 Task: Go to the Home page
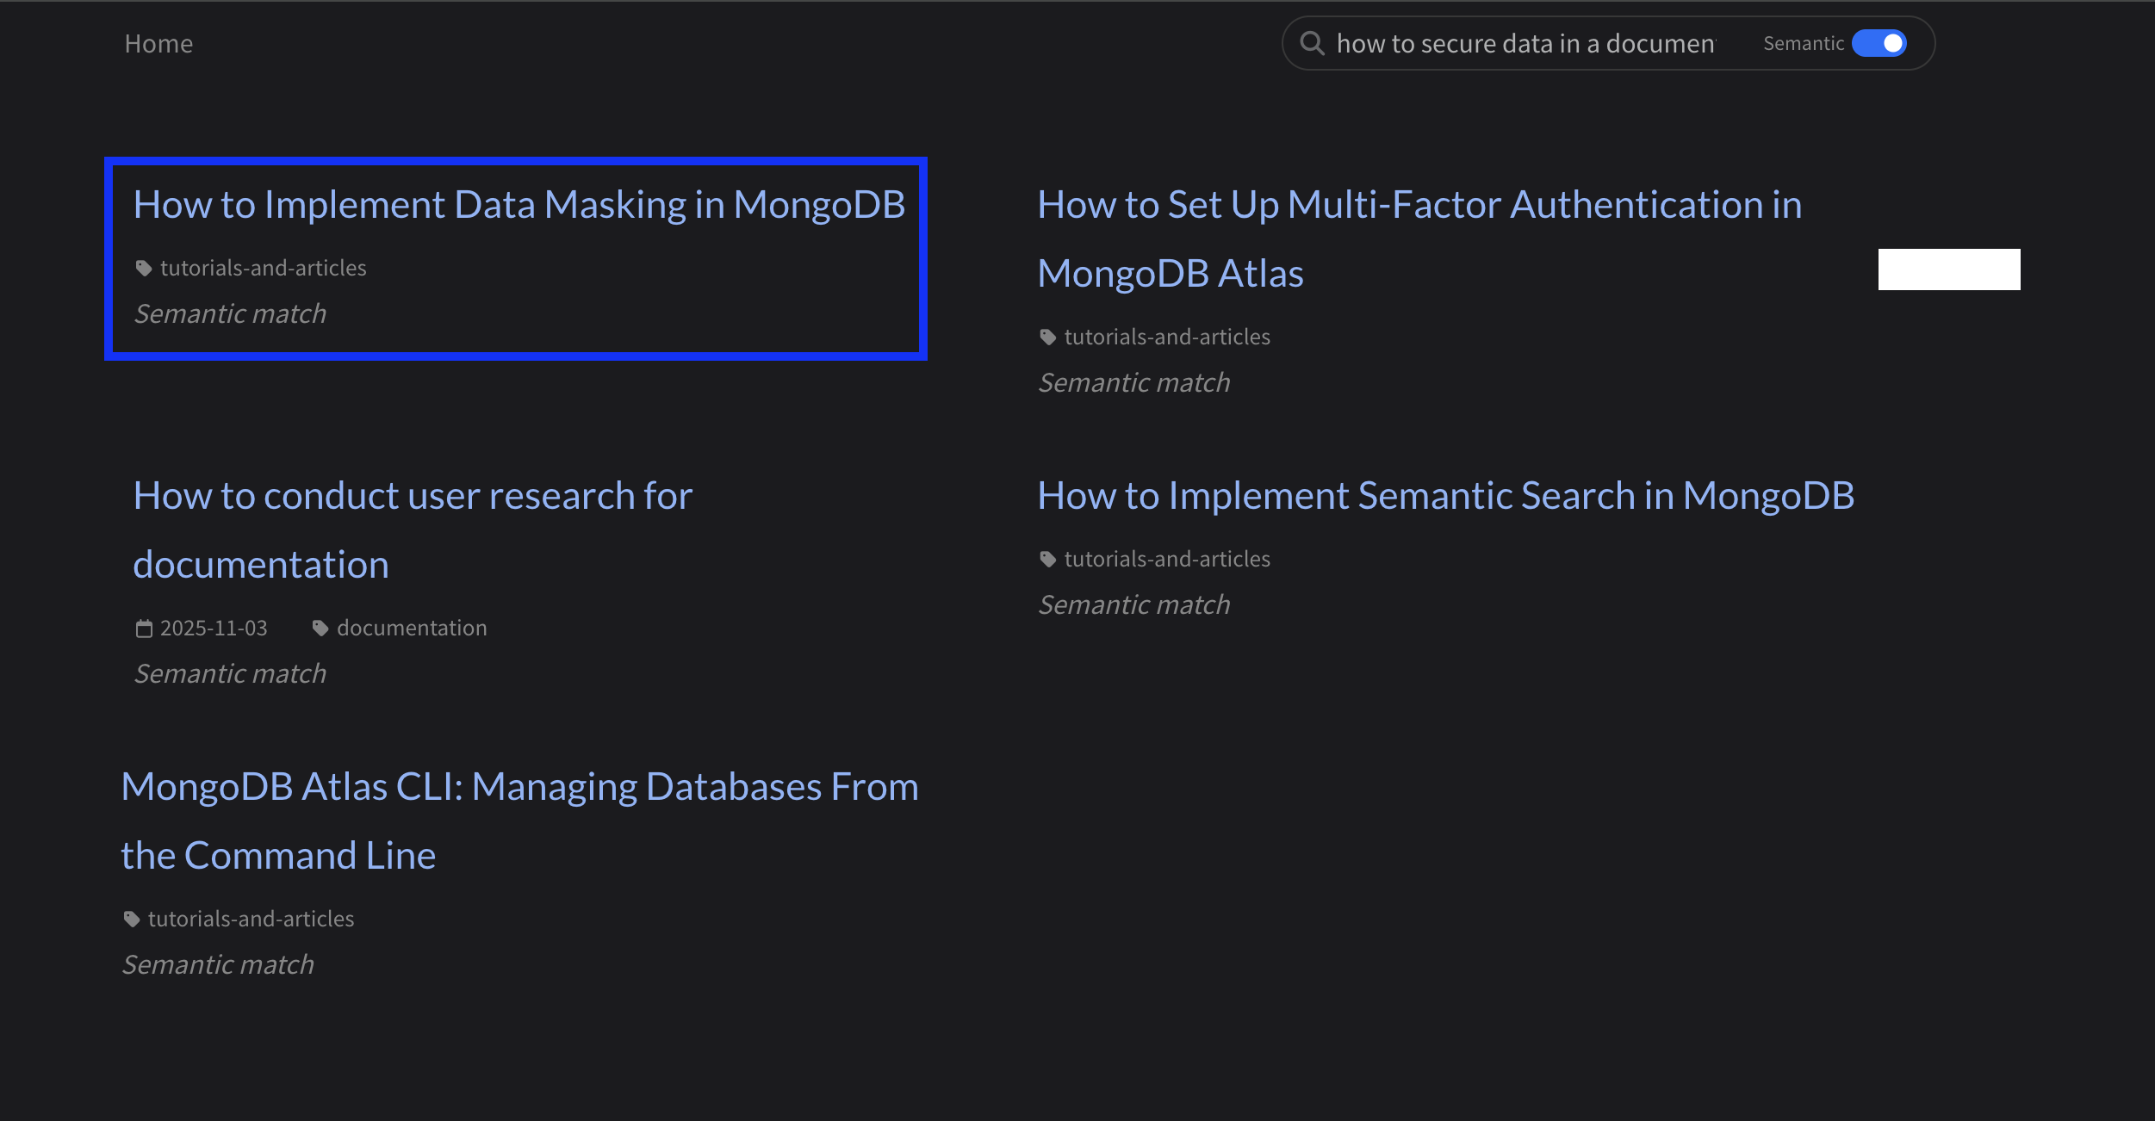point(158,44)
